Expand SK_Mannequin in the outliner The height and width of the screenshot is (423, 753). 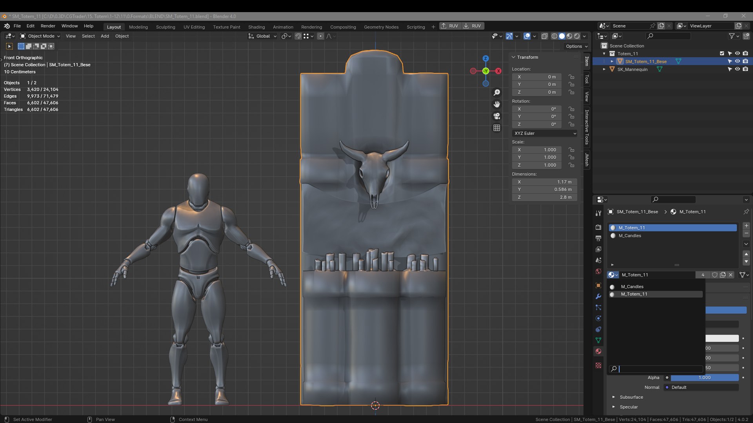click(604, 69)
